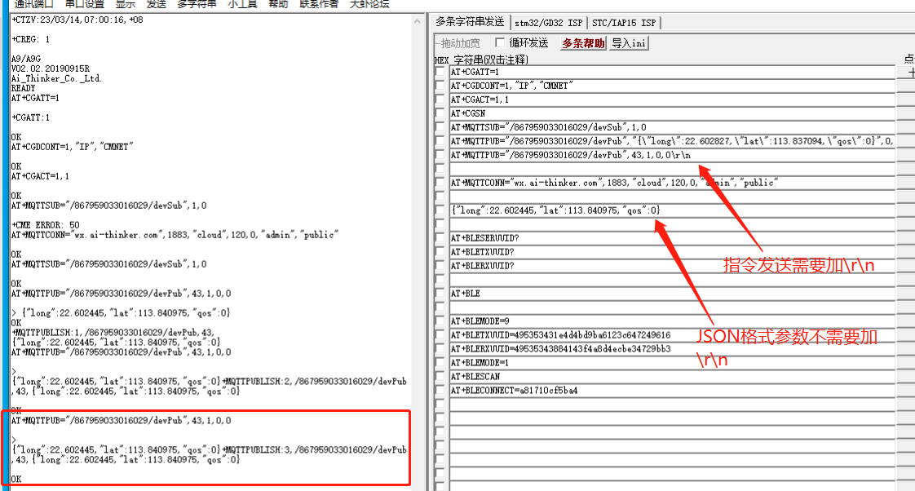Open the 多字符串 menu
Screen dimensions: 915x491
pyautogui.click(x=197, y=4)
